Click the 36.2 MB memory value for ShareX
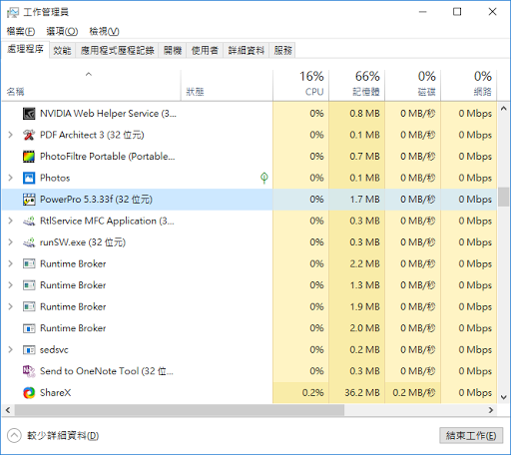Screen dimensions: 511x455 362,393
